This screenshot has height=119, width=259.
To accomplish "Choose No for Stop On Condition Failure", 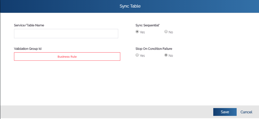I will click(166, 55).
